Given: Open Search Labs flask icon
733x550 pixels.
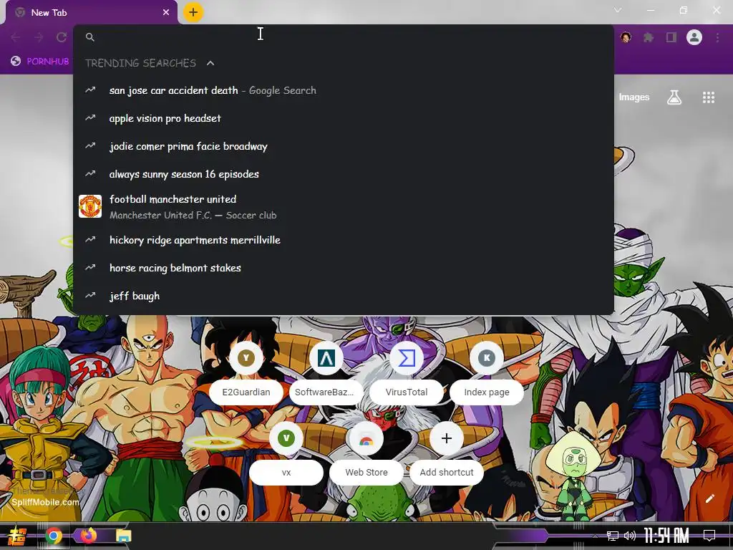Looking at the screenshot, I should 674,97.
